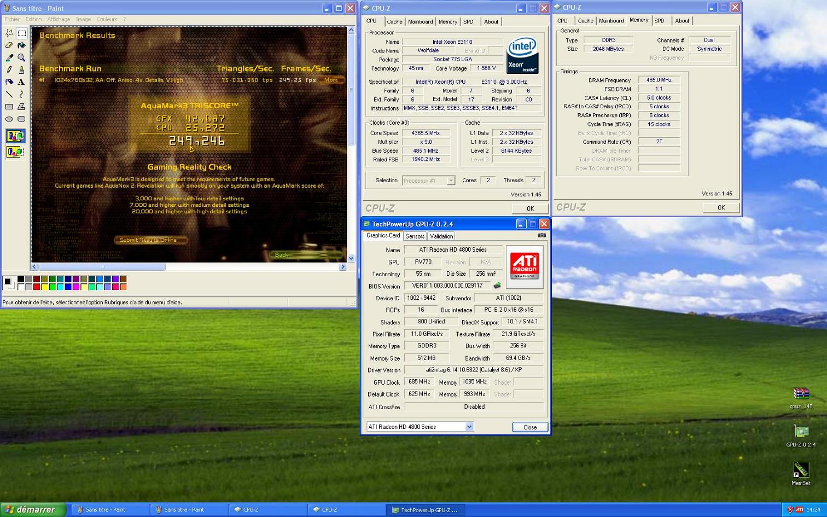This screenshot has height=517, width=827.
Task: Open the Fichier menu in Paint
Action: click(12, 19)
